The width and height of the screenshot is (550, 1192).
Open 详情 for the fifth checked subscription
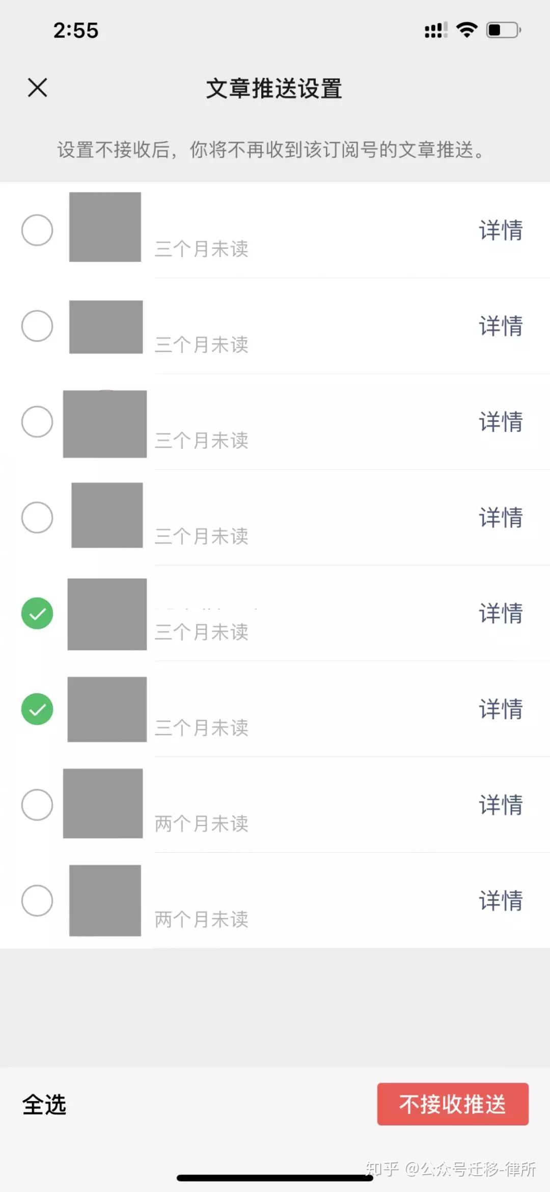pyautogui.click(x=501, y=613)
